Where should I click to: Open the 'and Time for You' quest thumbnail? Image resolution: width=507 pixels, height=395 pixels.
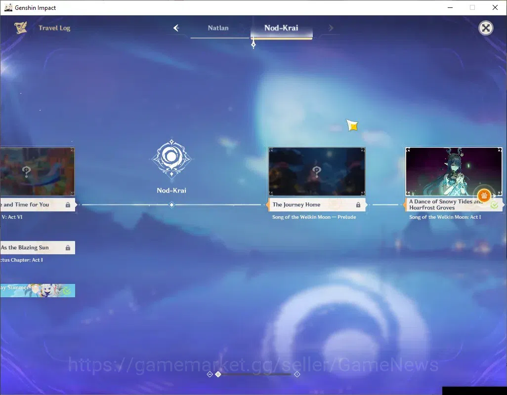tap(37, 171)
